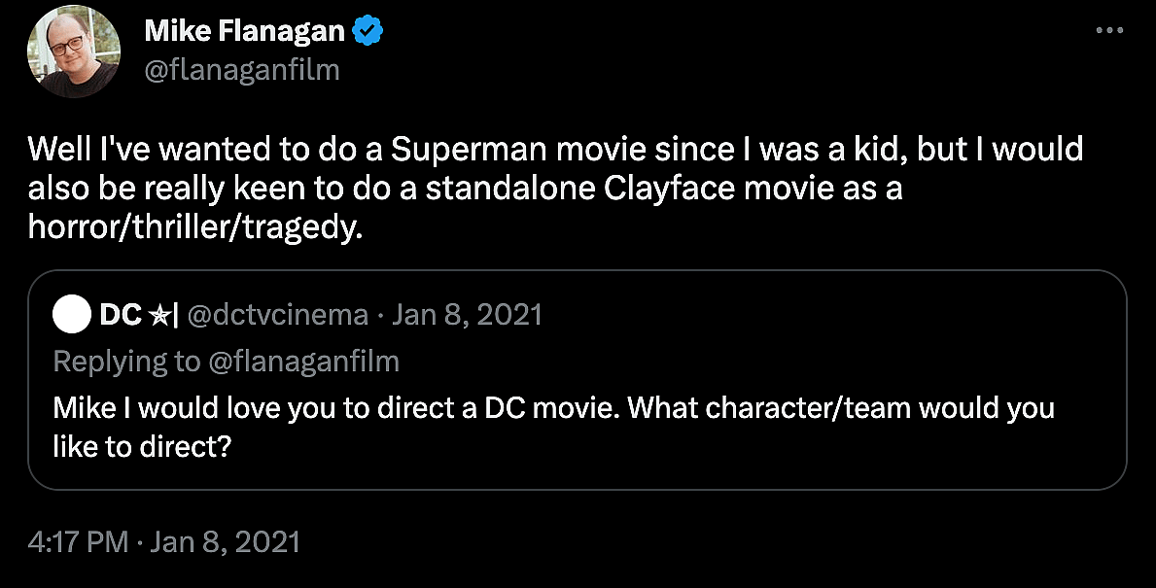Click the quoted text about directing a DC movie
Screen dimensions: 1156x588
554,407
